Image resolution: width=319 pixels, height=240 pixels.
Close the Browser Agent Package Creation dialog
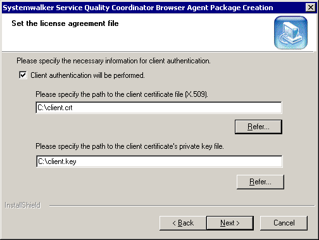(311, 8)
